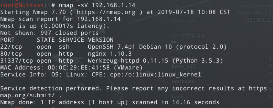Screen dimensions: 273x108
Task: Click the CPU usage progress bar
Action: [219, 42]
